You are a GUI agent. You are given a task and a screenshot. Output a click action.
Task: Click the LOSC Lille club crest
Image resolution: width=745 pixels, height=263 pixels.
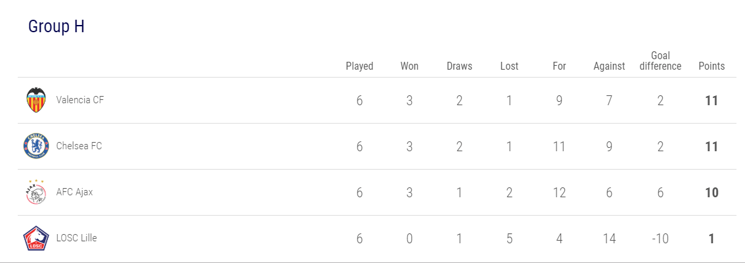click(35, 238)
